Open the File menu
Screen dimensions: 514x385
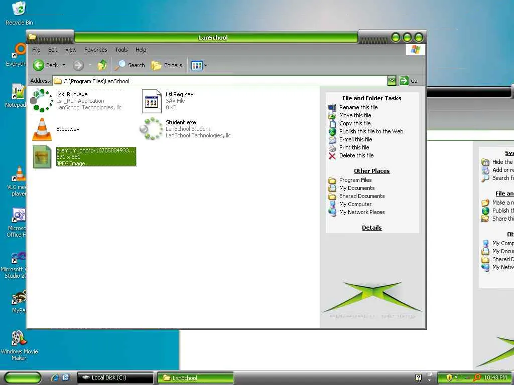[x=36, y=50]
